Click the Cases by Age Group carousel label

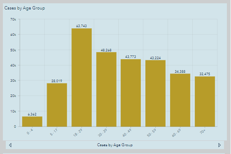[115, 145]
